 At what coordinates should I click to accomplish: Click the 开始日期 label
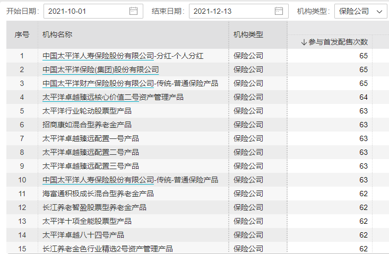tap(23, 11)
